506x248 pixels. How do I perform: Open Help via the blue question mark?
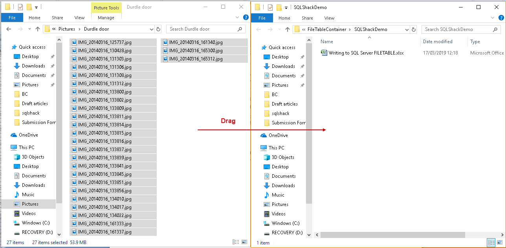pyautogui.click(x=246, y=17)
